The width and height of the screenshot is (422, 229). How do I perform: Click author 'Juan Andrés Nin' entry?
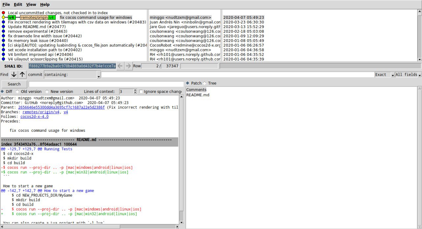click(x=185, y=22)
